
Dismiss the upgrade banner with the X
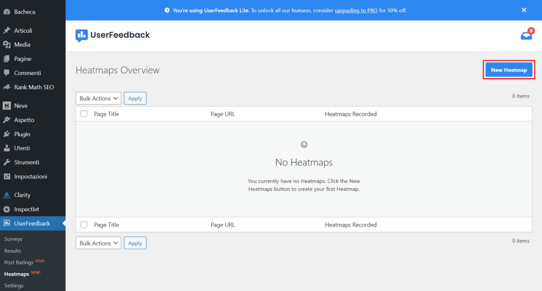(x=524, y=10)
